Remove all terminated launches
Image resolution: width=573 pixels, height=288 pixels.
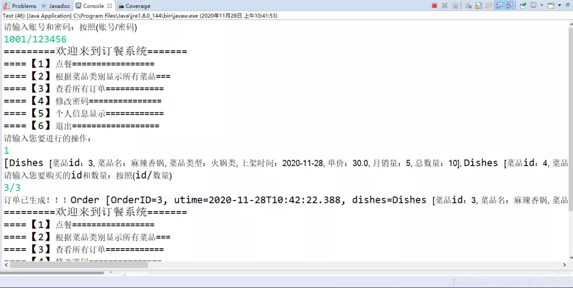[455, 5]
